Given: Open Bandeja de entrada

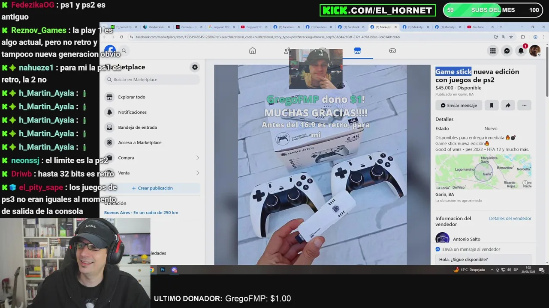Looking at the screenshot, I should point(152,127).
